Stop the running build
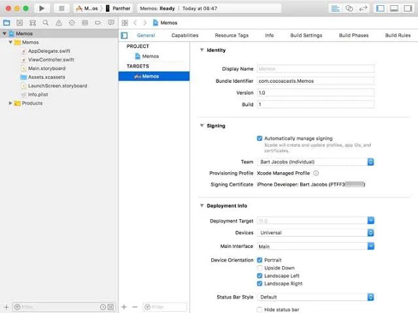The height and width of the screenshot is (313, 418). (61, 8)
